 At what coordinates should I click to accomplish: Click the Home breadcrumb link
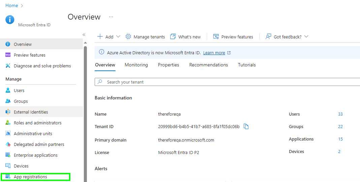click(12, 6)
